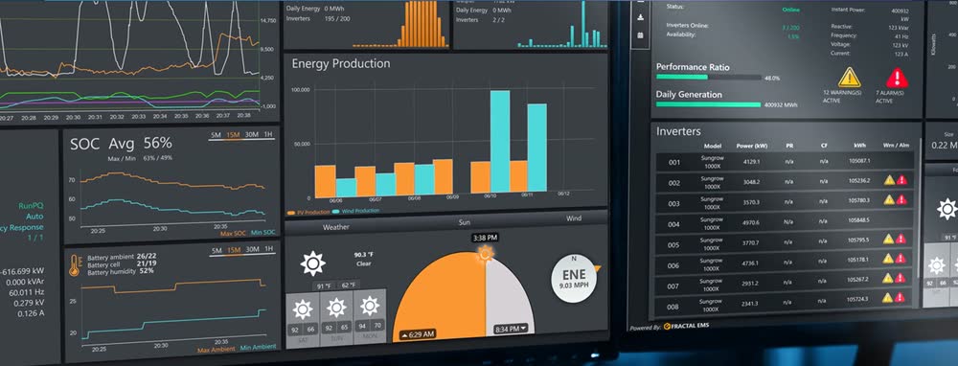Select 15M range in battery temperature panel
The height and width of the screenshot is (366, 958).
[234, 250]
